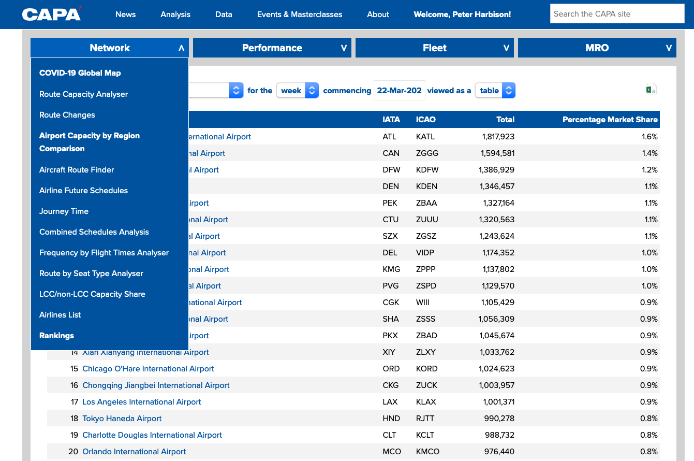
Task: Click total value 1,320,563
Action: (497, 219)
